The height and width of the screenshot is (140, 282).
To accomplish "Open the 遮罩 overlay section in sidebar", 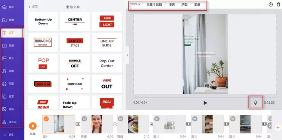I will point(8,96).
